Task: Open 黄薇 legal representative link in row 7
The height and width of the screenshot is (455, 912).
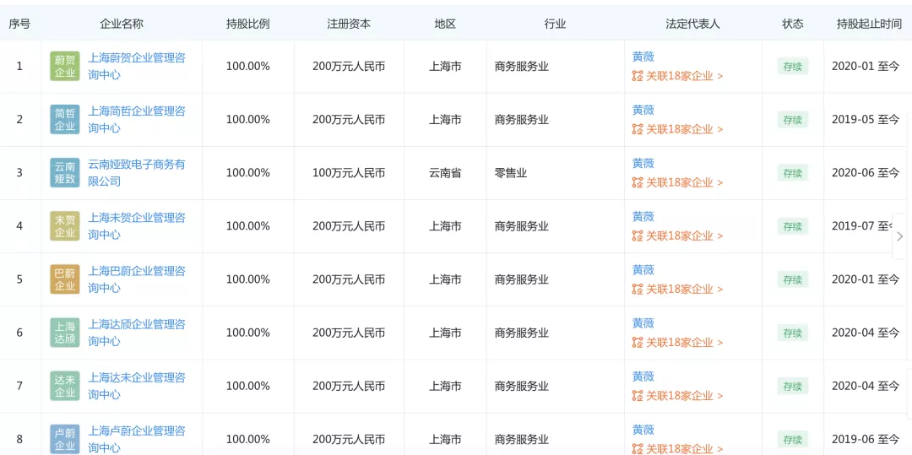Action: [643, 376]
